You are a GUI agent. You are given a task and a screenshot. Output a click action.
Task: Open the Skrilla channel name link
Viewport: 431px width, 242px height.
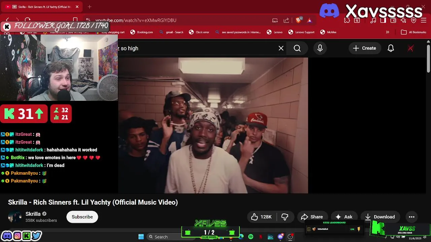click(x=33, y=214)
